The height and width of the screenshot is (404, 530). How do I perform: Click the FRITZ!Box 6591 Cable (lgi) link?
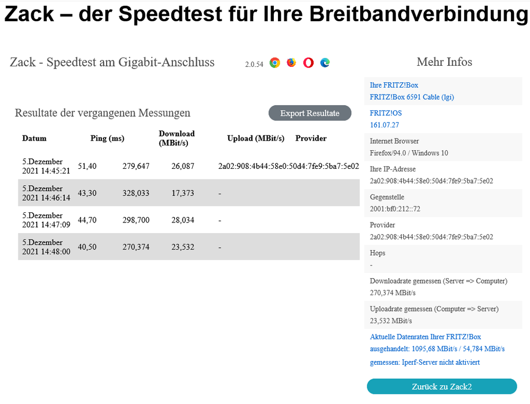[x=412, y=97]
